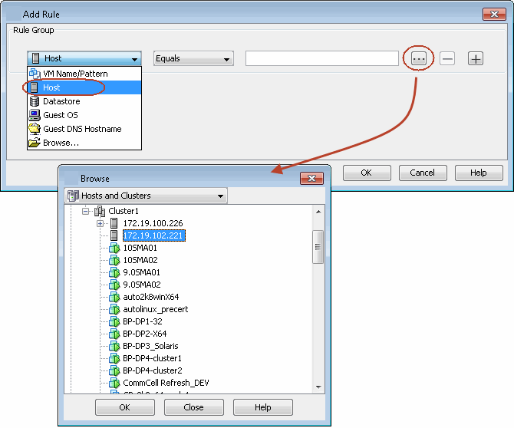Select the 172.19.102.221 host

click(x=153, y=235)
